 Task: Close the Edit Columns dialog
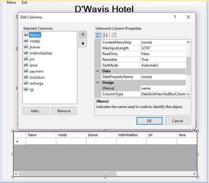(x=188, y=17)
